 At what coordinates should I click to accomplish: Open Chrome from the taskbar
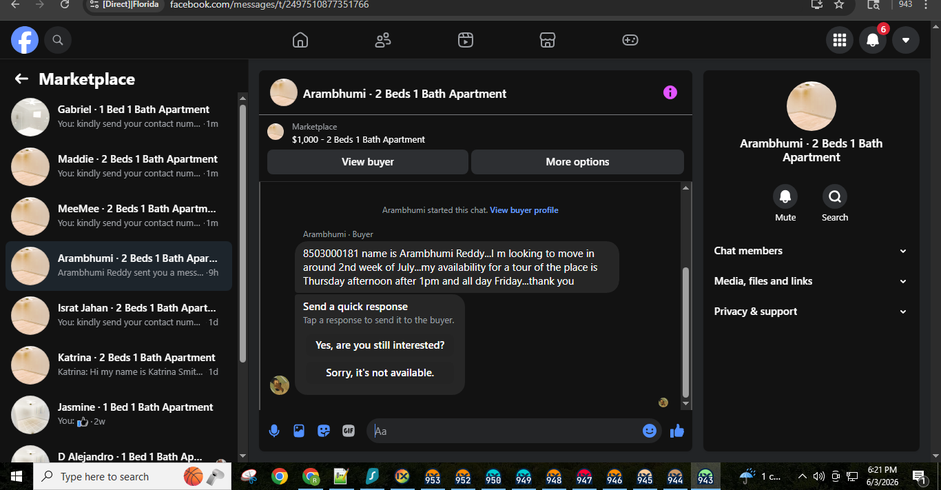(279, 476)
